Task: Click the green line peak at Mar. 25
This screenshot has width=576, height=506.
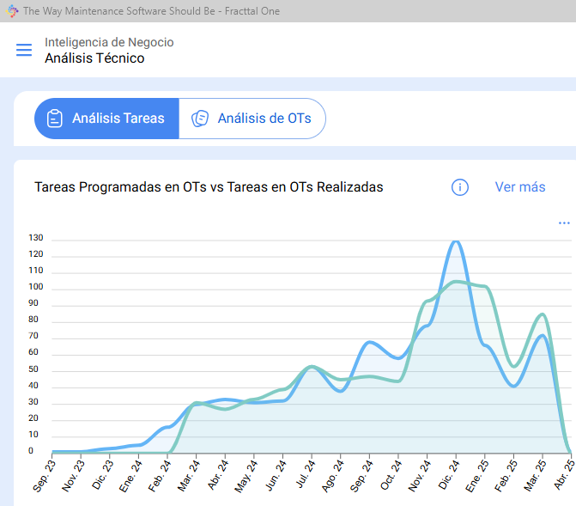Action: coord(543,314)
